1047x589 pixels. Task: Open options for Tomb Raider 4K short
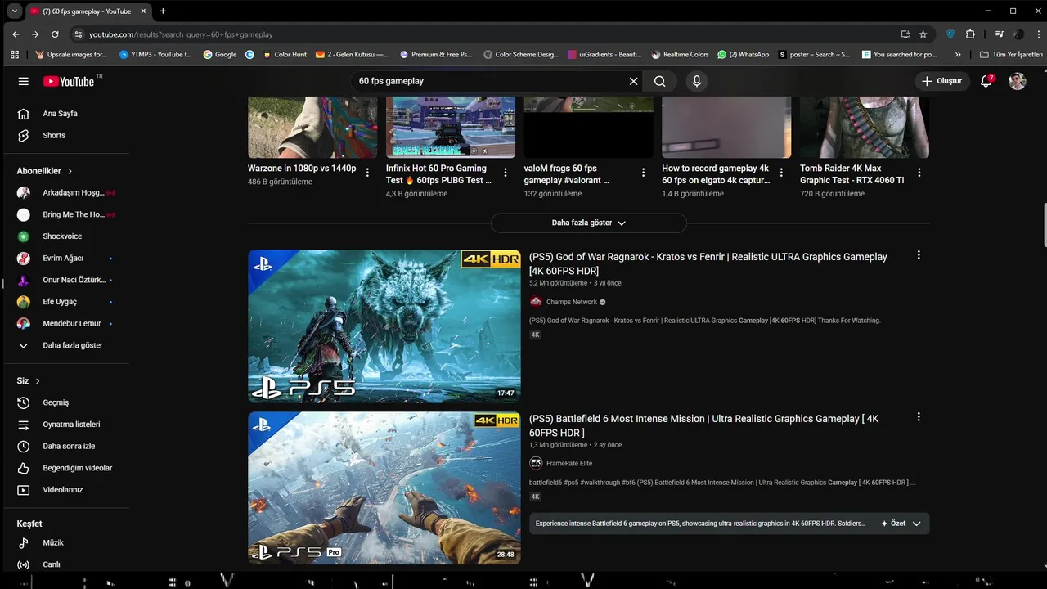tap(919, 173)
